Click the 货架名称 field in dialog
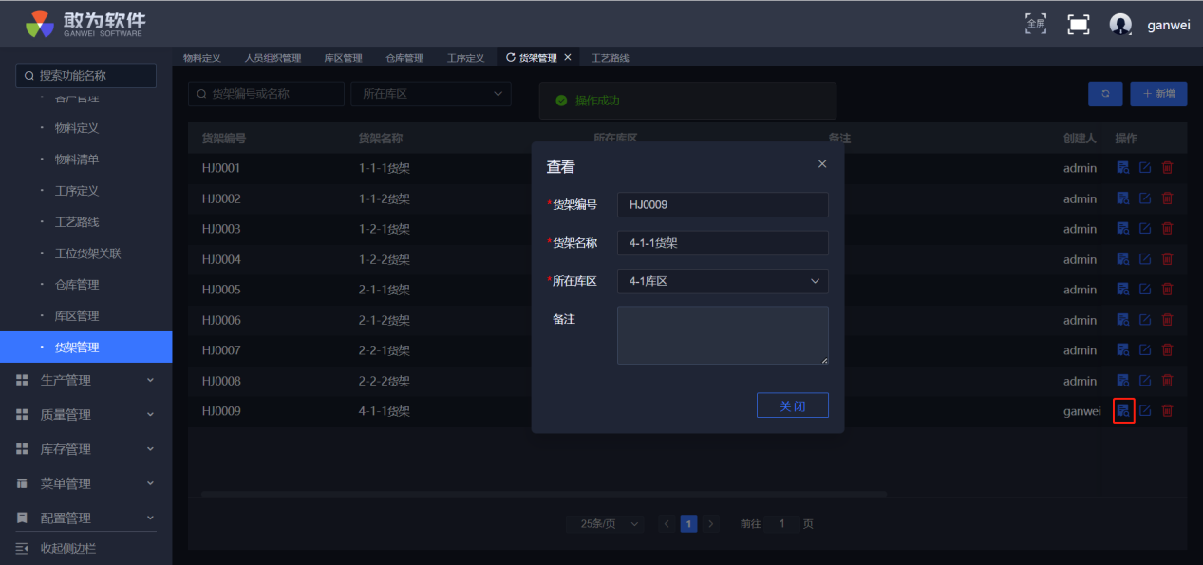The height and width of the screenshot is (565, 1203). pos(723,243)
